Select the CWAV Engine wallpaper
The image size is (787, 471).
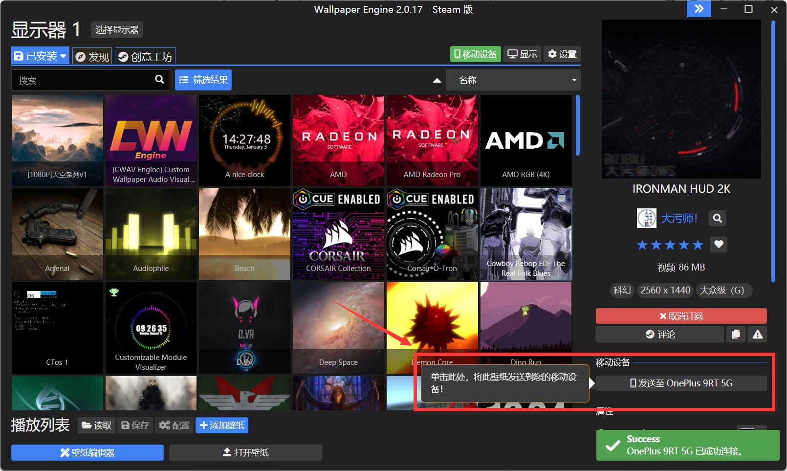[x=151, y=140]
